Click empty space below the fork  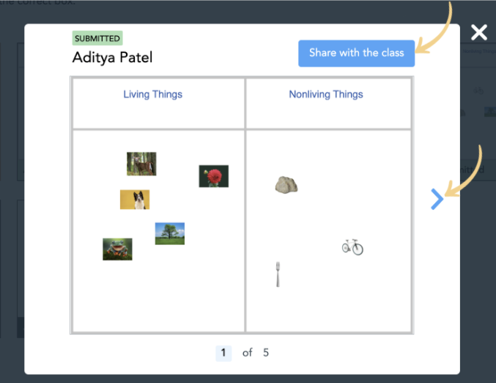278,312
